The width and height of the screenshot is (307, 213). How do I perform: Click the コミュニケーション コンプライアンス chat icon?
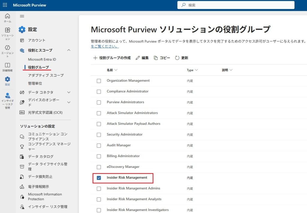[22, 136]
